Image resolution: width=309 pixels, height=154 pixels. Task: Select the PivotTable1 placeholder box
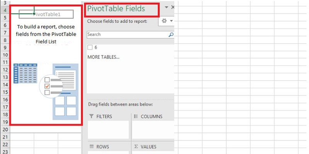(46, 14)
